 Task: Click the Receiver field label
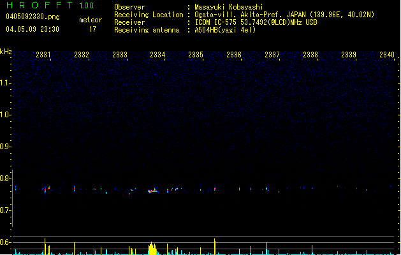pos(129,22)
